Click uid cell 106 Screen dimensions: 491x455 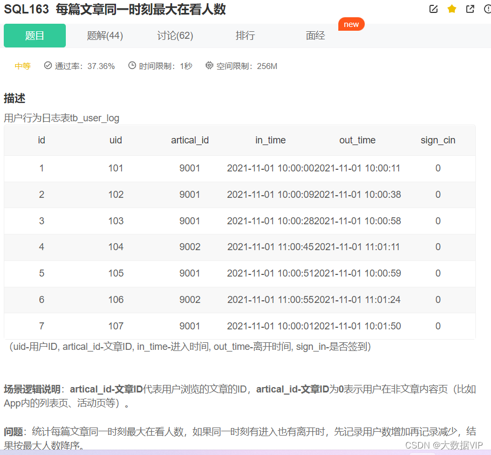coord(116,300)
